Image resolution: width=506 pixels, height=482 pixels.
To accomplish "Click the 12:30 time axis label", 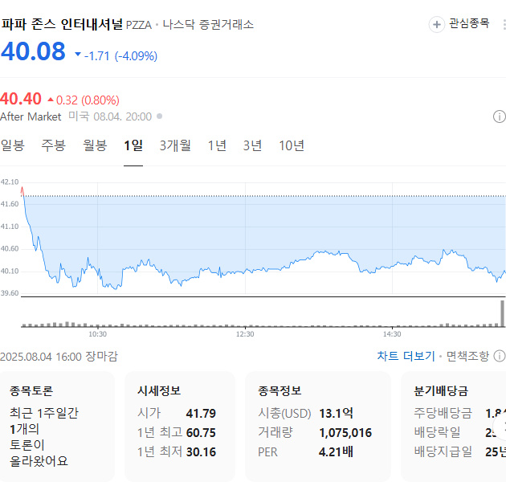I will [x=245, y=334].
